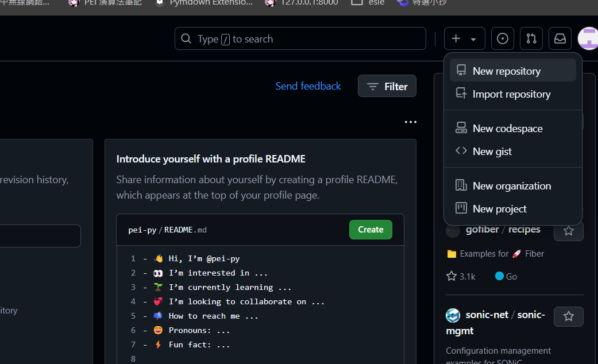Choose New gist menu entry
598x364 pixels.
512,151
